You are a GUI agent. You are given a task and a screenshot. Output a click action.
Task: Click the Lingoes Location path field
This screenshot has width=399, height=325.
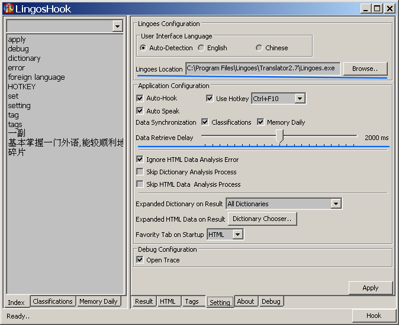(x=263, y=69)
